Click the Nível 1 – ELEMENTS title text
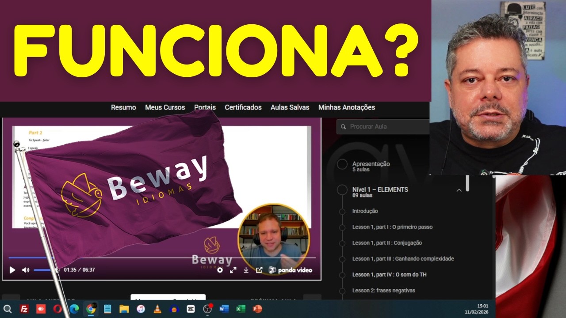The width and height of the screenshot is (566, 318). (380, 189)
